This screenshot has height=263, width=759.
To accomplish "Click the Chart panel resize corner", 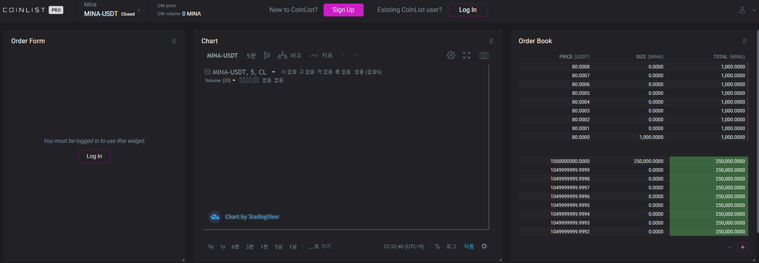I will [500, 259].
